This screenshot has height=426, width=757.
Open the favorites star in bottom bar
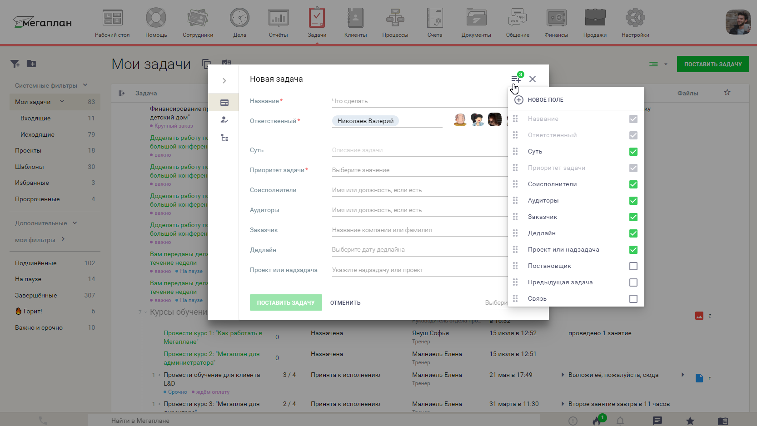coord(690,421)
